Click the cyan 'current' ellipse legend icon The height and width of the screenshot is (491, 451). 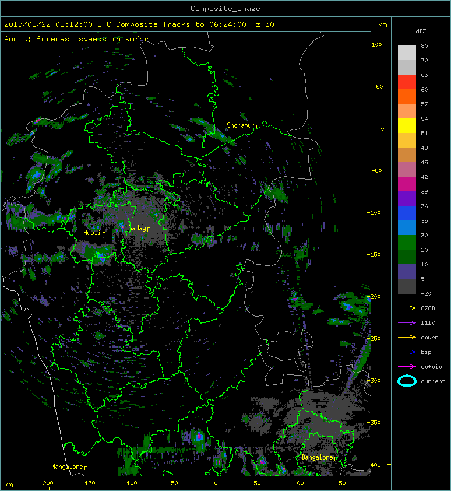407,381
